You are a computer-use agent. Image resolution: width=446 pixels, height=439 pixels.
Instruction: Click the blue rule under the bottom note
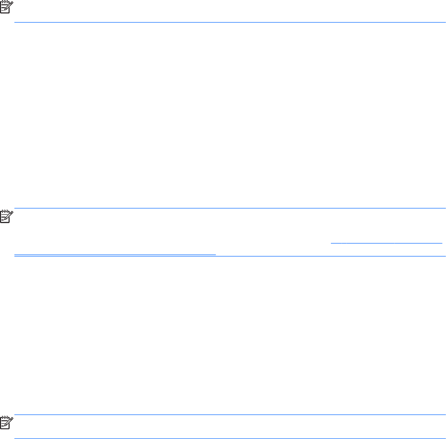230,439
